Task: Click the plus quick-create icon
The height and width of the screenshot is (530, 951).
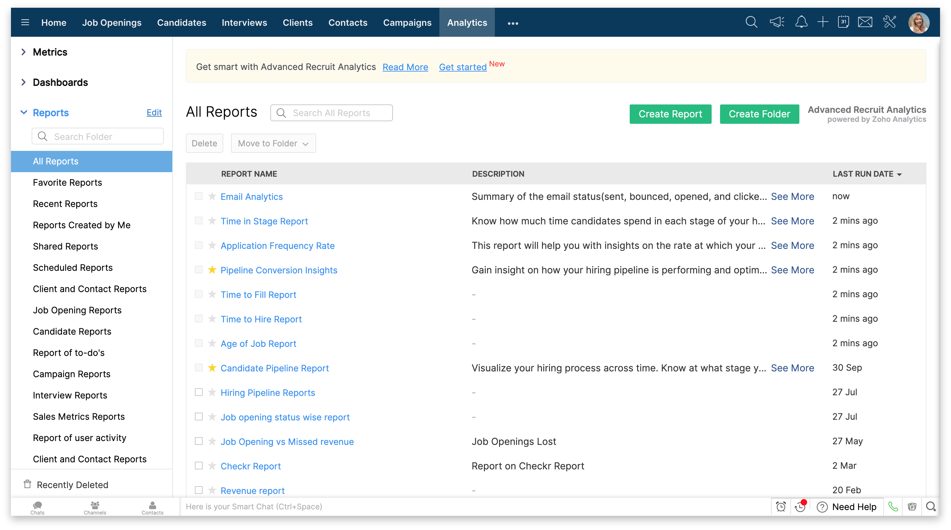Action: [823, 22]
